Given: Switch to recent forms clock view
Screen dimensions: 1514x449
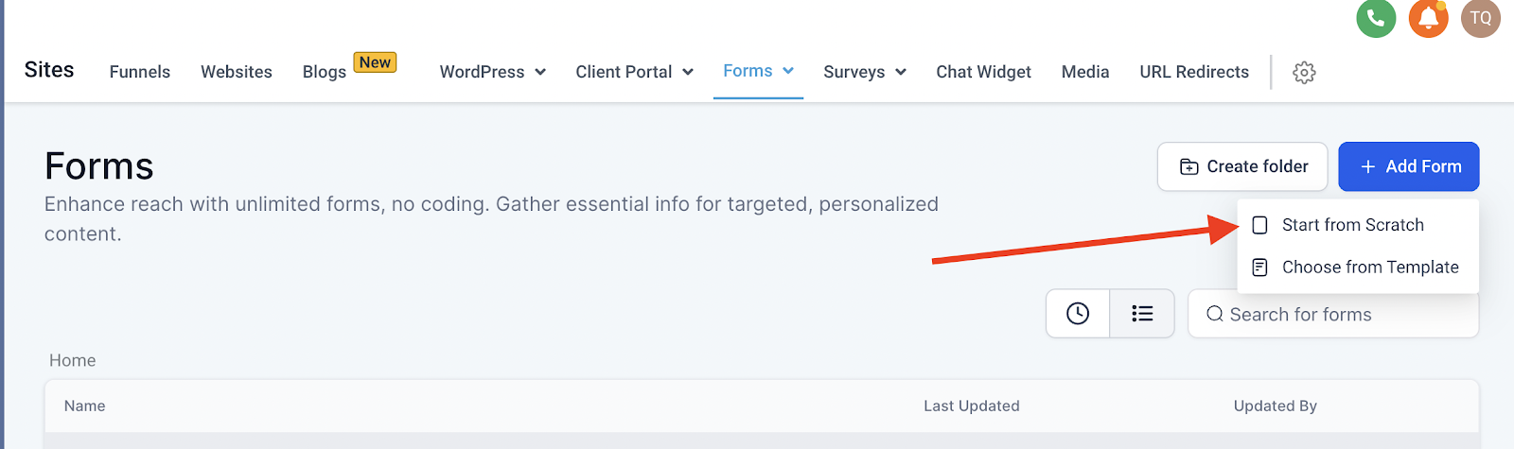Looking at the screenshot, I should [1078, 314].
